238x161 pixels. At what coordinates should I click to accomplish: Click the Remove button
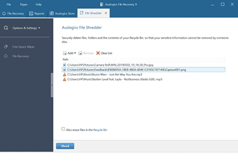[x=86, y=53]
